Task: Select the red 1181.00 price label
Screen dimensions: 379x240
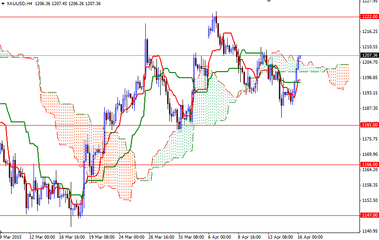Action: (369, 125)
